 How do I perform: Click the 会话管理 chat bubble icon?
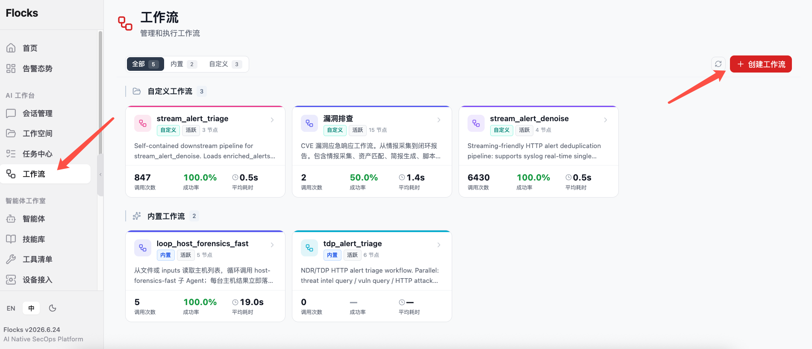pos(11,113)
